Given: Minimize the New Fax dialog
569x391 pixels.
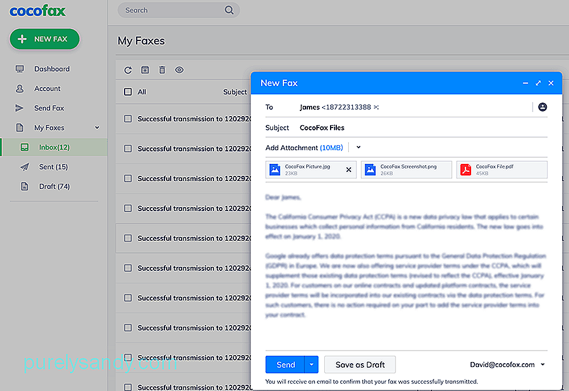Looking at the screenshot, I should point(525,83).
